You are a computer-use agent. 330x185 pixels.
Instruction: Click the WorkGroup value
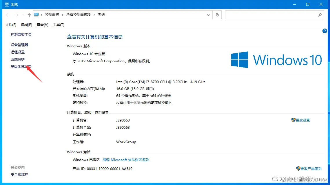126,142
